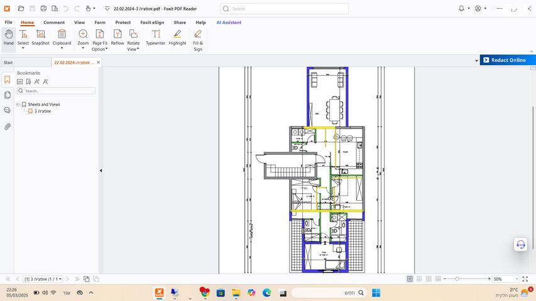Select the Highlight tool
Image resolution: width=536 pixels, height=301 pixels.
177,37
